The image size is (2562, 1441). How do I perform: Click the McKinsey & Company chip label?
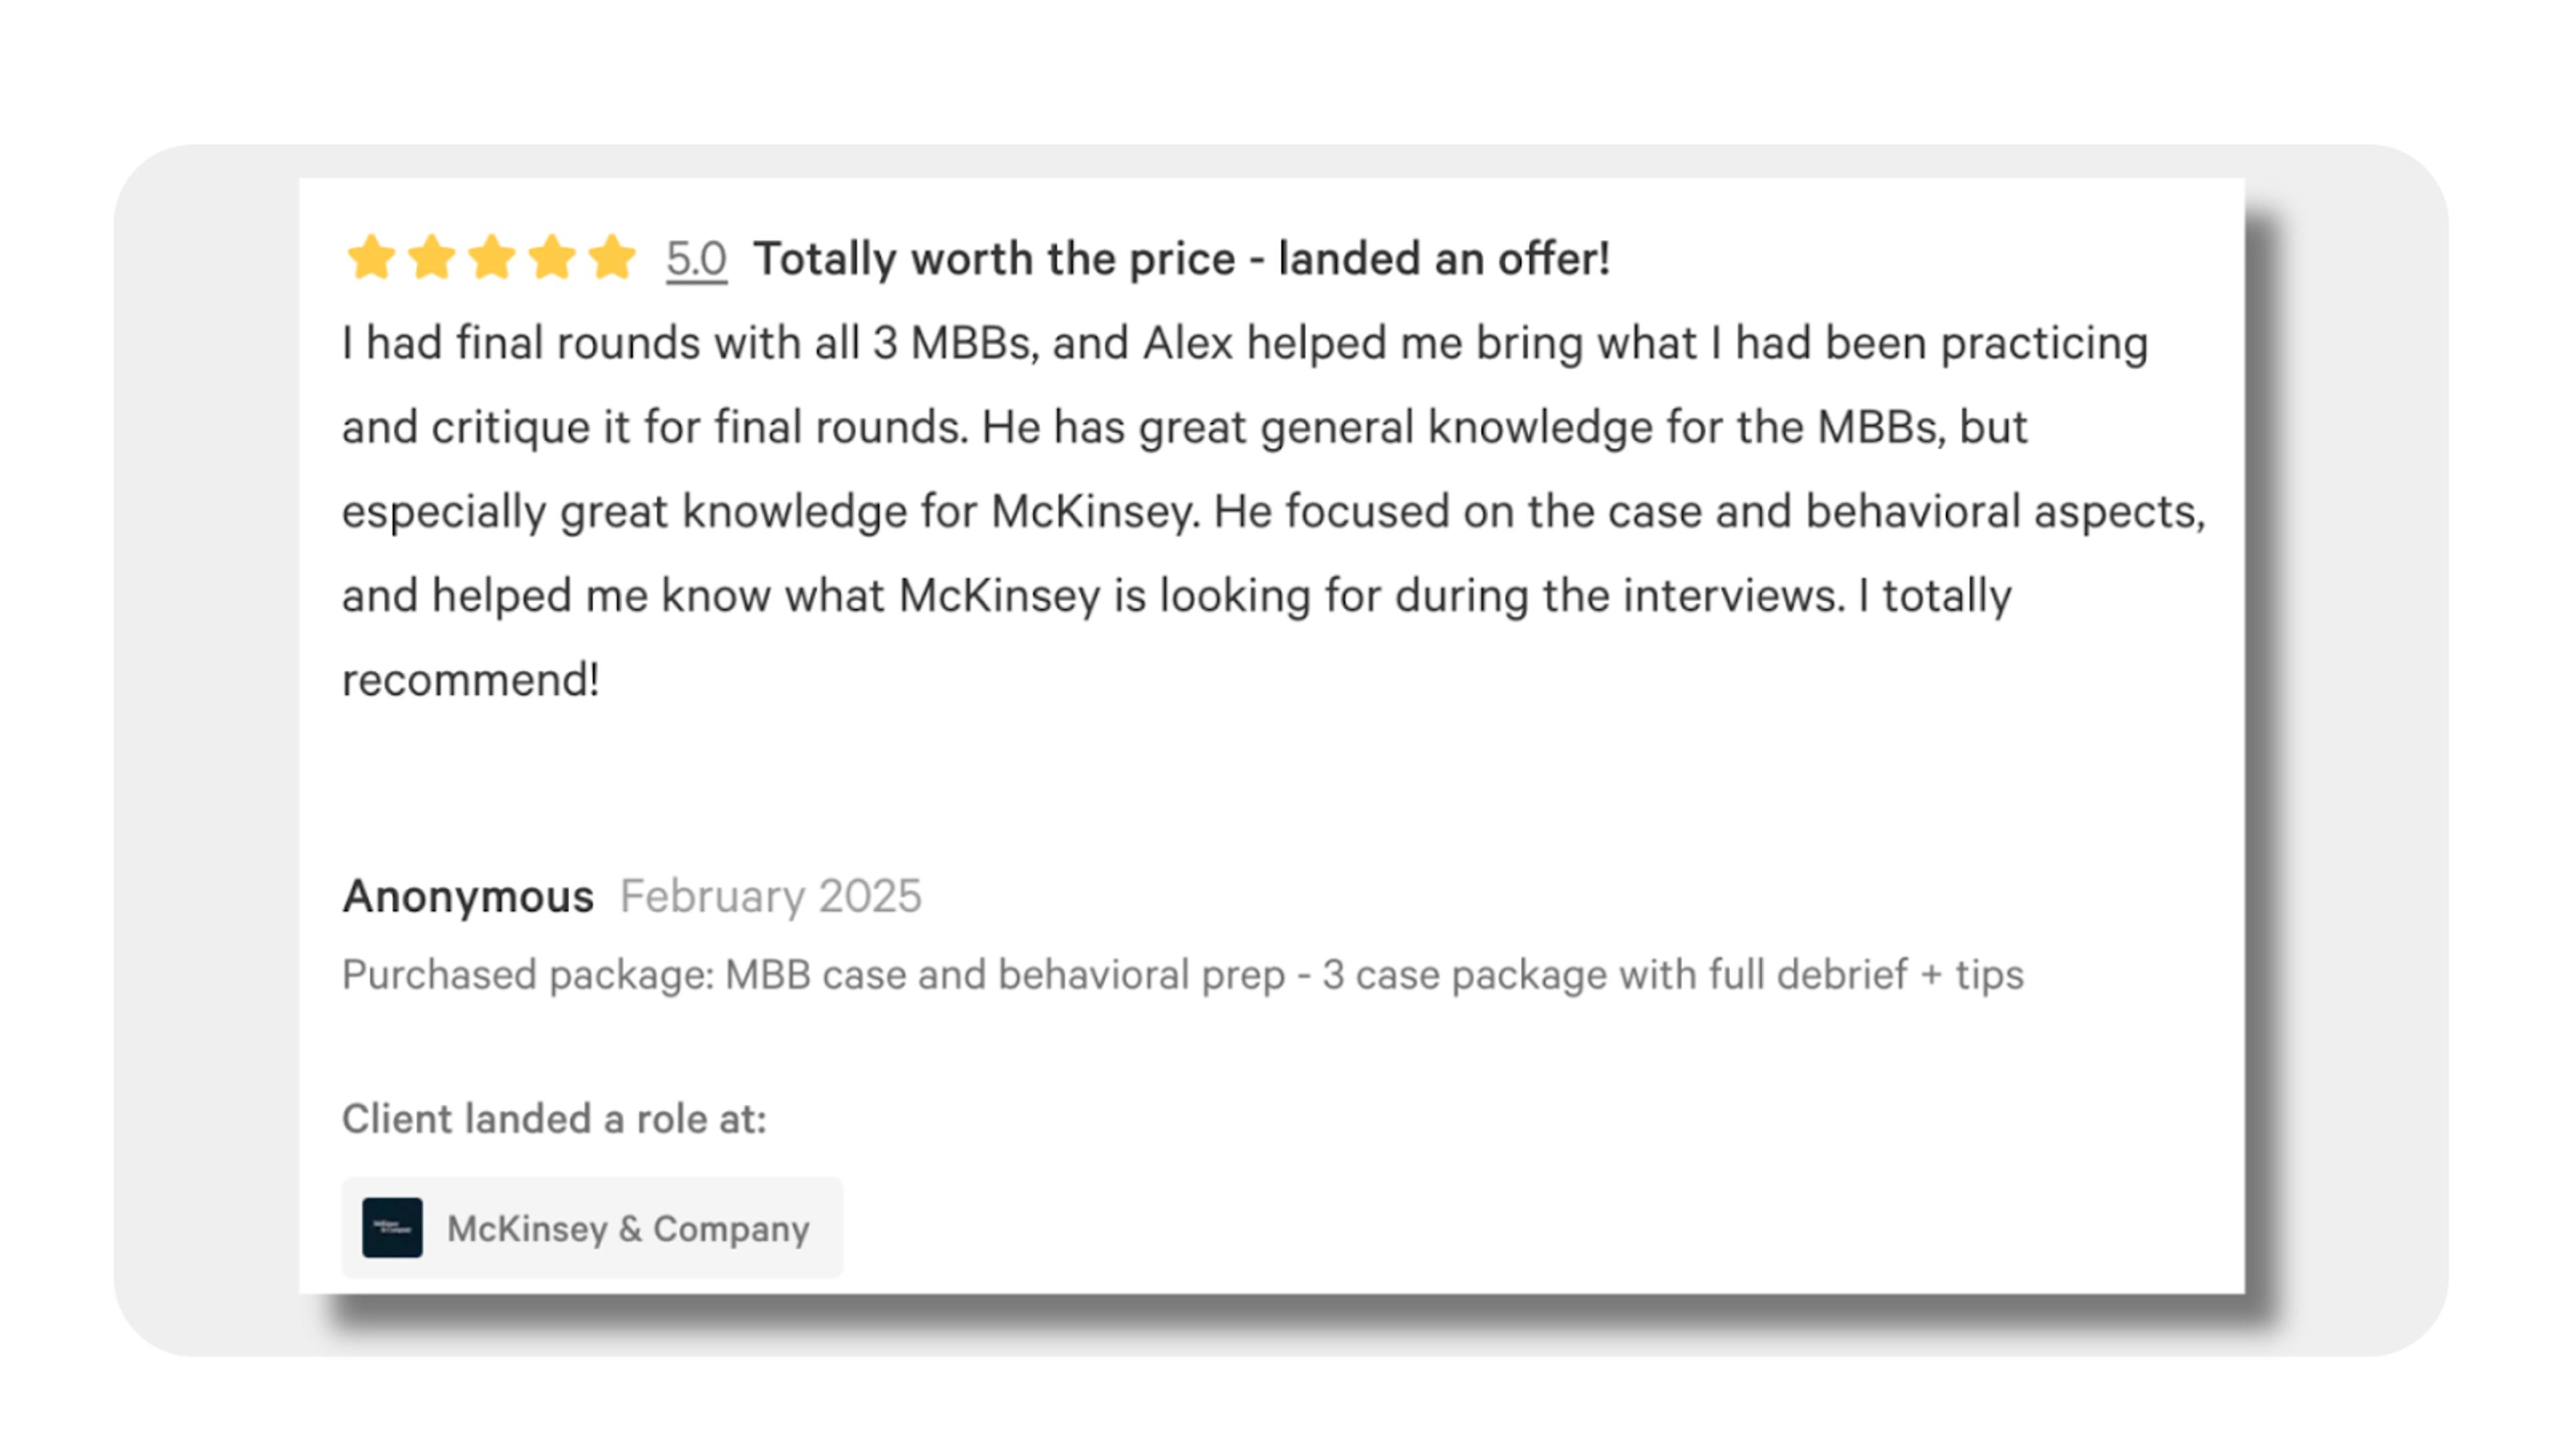pos(628,1229)
